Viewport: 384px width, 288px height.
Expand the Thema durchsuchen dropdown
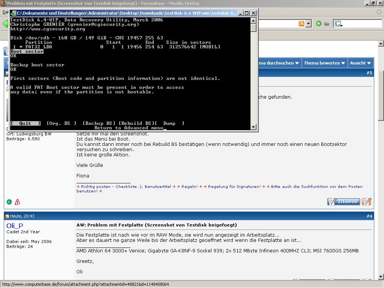279,63
